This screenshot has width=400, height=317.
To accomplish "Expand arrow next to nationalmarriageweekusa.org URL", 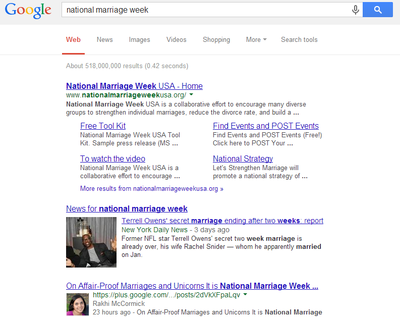I will click(191, 95).
